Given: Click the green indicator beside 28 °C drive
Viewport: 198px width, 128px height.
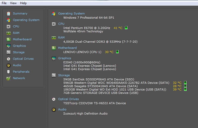Looking at the screenshot, I should [x=185, y=86].
